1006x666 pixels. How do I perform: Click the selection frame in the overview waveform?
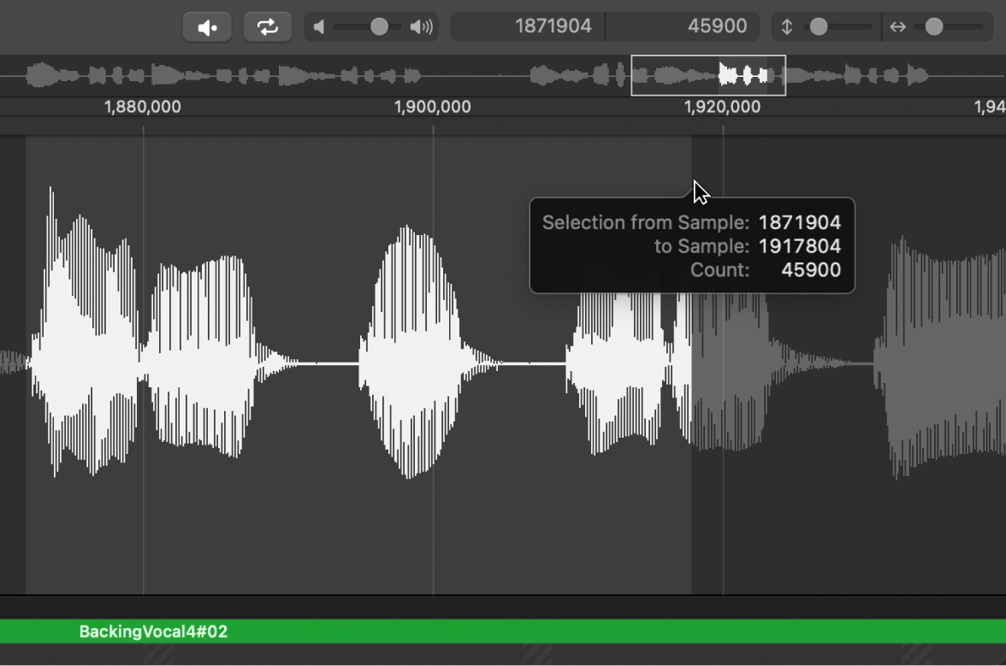(707, 75)
